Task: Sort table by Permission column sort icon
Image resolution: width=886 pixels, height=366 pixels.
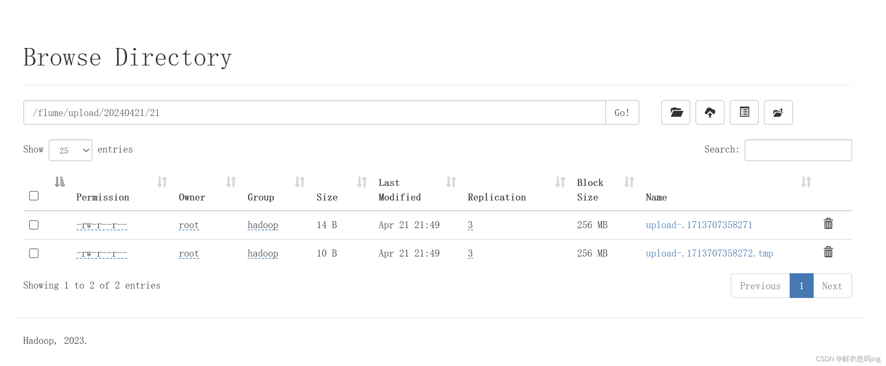Action: click(x=162, y=182)
